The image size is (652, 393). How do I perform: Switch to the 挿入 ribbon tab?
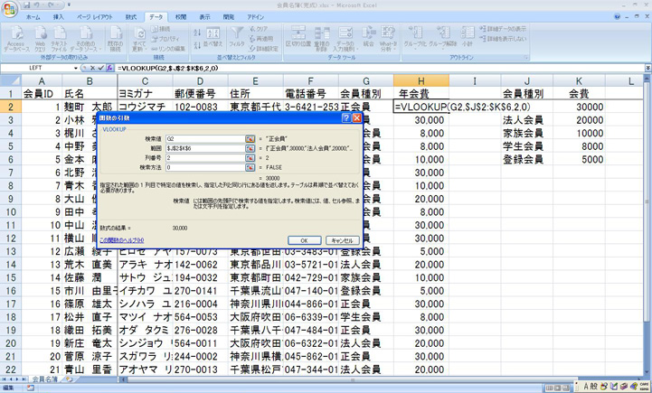[58, 17]
